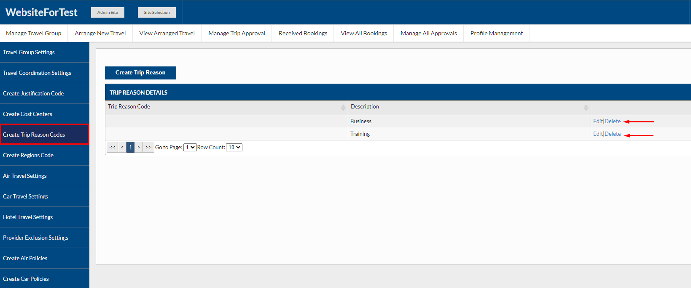Open the Manage Trip Approval tab

point(237,33)
